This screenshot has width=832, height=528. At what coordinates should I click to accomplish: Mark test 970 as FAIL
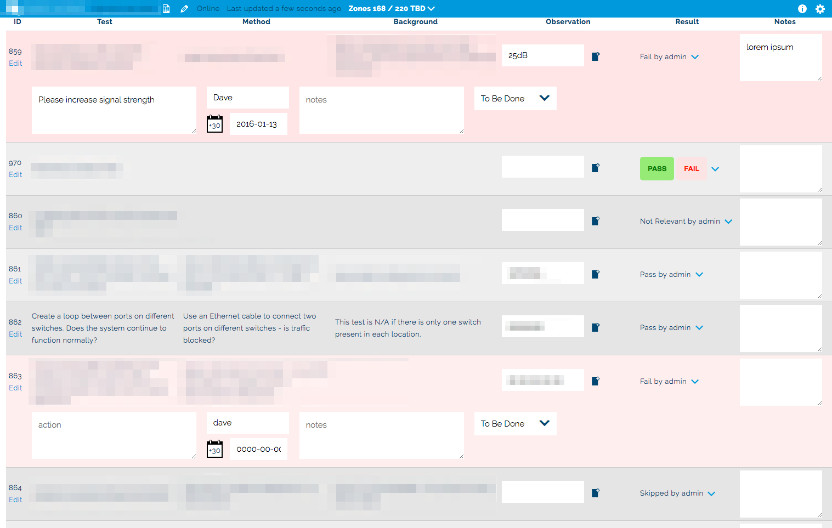[x=691, y=169]
